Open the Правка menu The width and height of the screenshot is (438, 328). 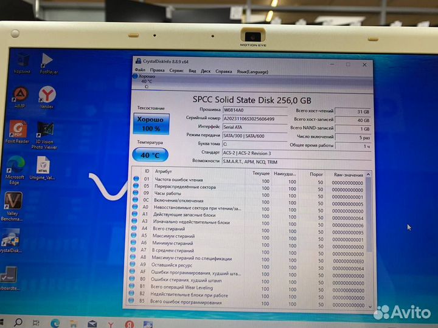(x=157, y=70)
